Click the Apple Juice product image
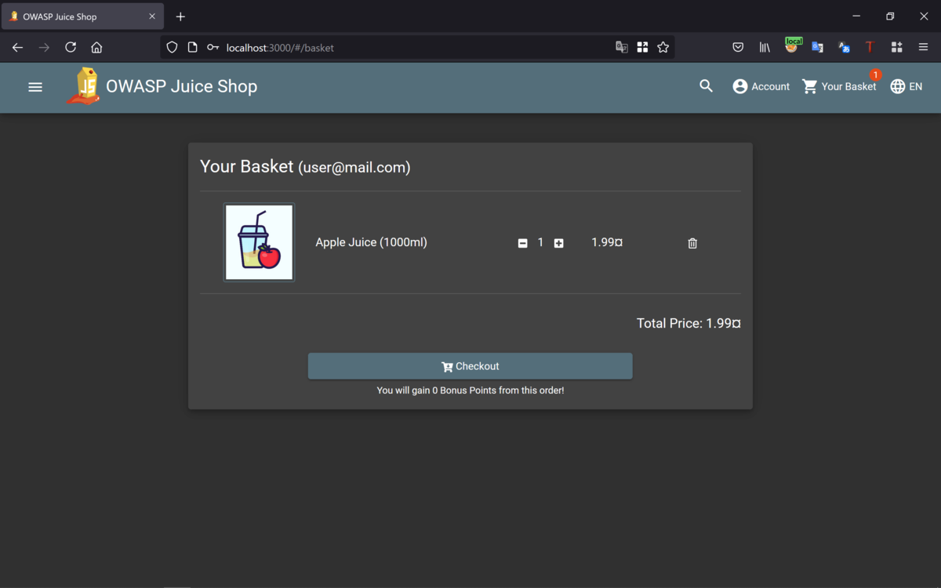 click(259, 242)
